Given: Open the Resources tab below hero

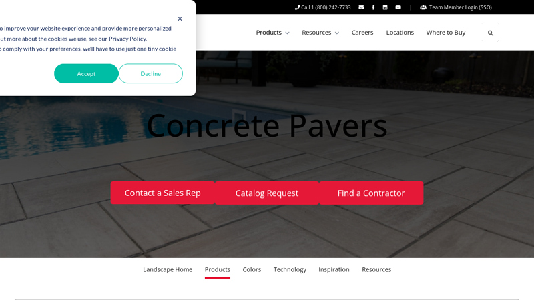Looking at the screenshot, I should pos(376,269).
